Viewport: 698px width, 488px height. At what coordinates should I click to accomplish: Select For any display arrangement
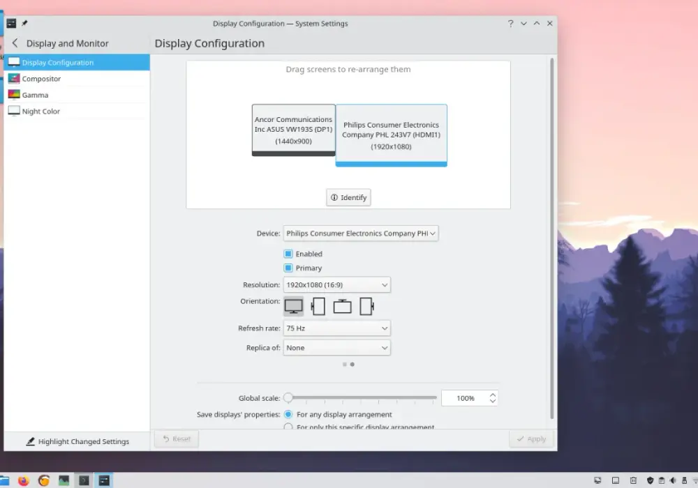(288, 414)
